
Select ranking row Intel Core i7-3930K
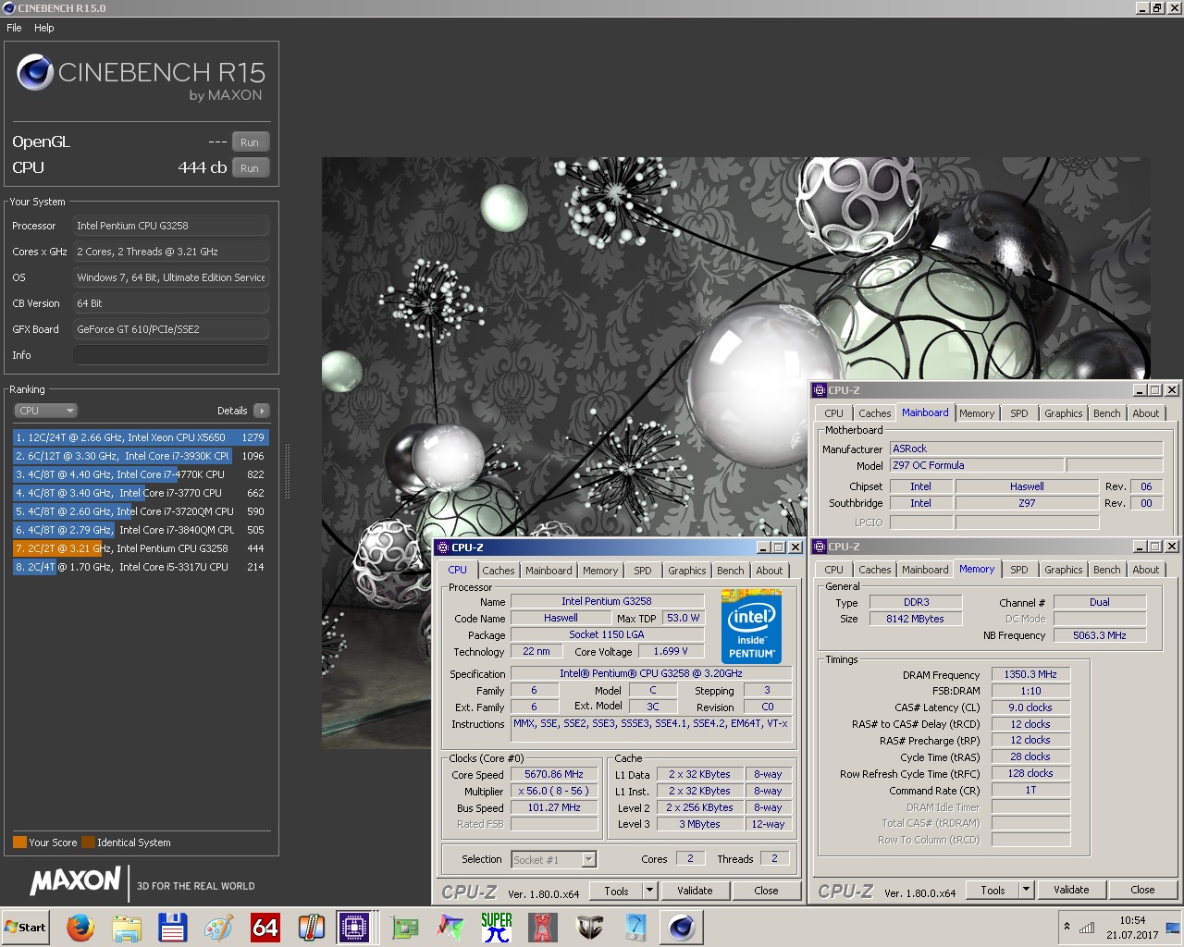[x=140, y=456]
